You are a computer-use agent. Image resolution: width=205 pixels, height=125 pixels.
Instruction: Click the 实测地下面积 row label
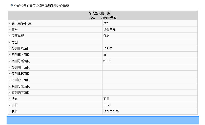(21, 92)
